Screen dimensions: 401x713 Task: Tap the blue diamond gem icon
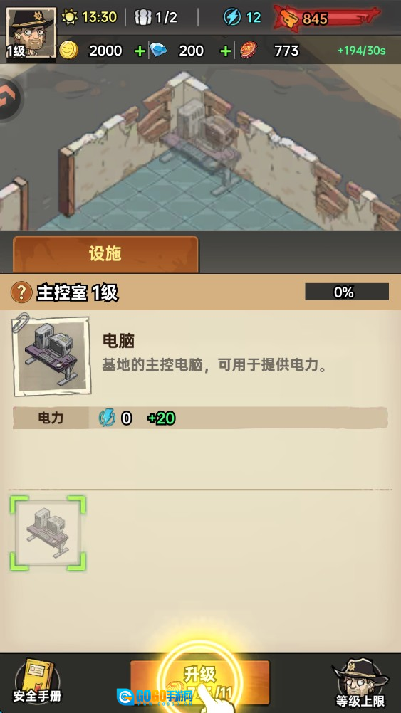(x=158, y=50)
